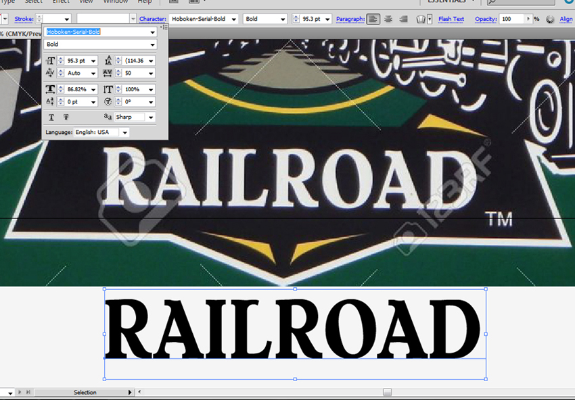Click the character rotation icon
This screenshot has height=400, width=575.
point(108,101)
